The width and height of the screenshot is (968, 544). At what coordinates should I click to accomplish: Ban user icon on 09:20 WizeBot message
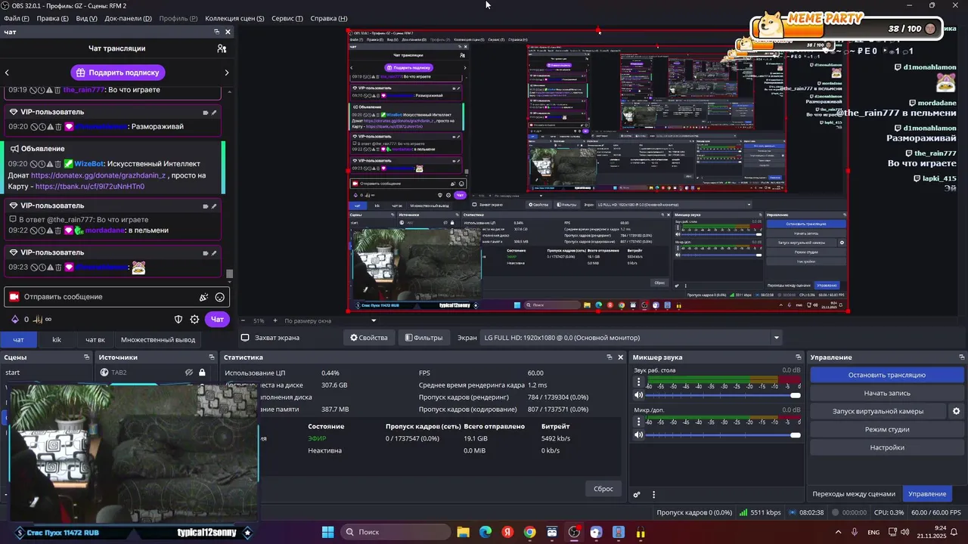click(x=34, y=164)
